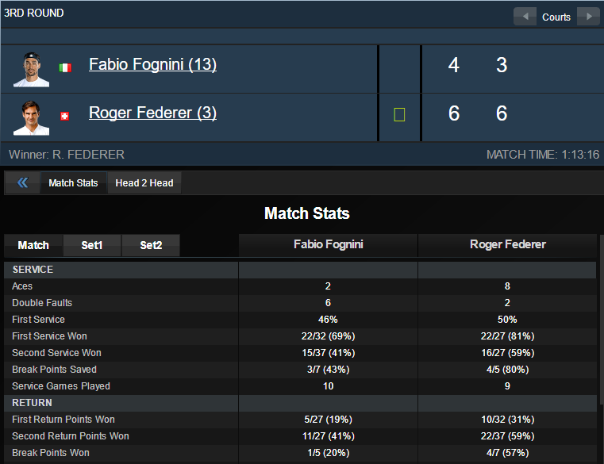Screen dimensions: 604x464
Task: Click the green winner indicator box
Action: [x=399, y=115]
